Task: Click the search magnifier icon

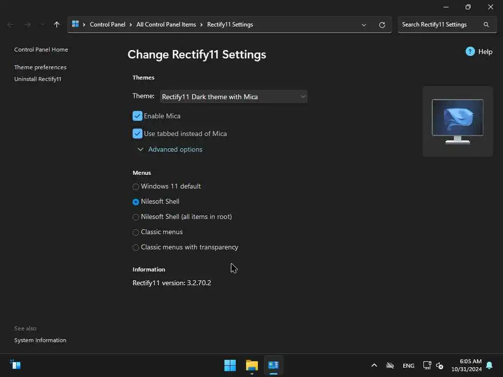Action: click(x=486, y=25)
